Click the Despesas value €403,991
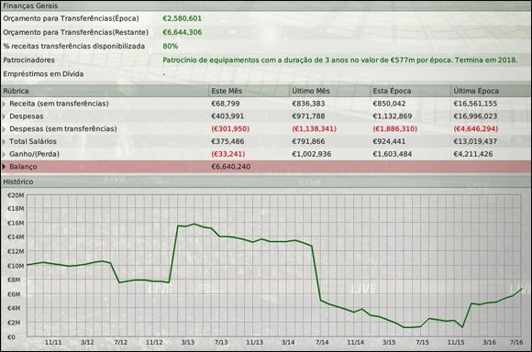This screenshot has width=532, height=352. [x=227, y=116]
